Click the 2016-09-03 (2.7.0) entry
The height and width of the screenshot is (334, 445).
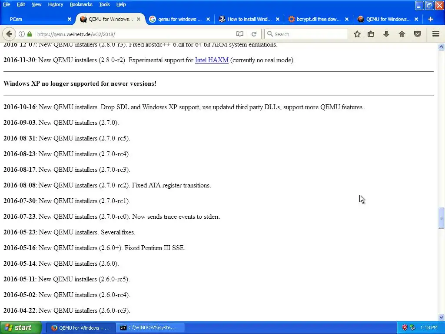[61, 123]
